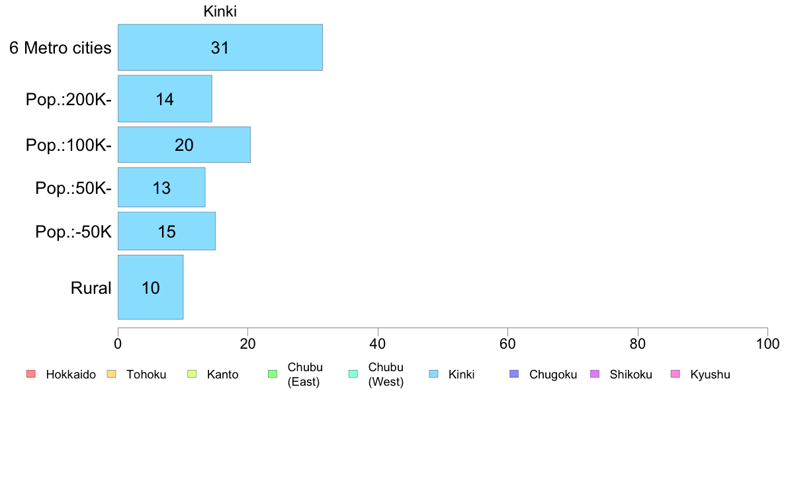Image resolution: width=786 pixels, height=487 pixels.
Task: Click the Kinki light blue legend swatch
Action: (433, 374)
